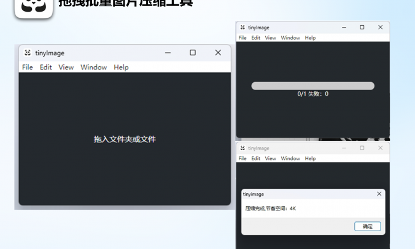
Task: Click tinyImage title in large window
Action: pos(50,53)
